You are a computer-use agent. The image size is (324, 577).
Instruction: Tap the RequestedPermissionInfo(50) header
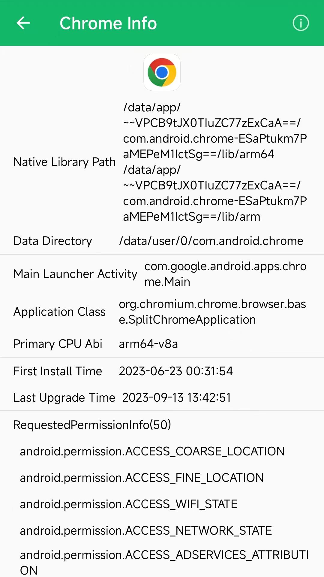click(x=92, y=425)
